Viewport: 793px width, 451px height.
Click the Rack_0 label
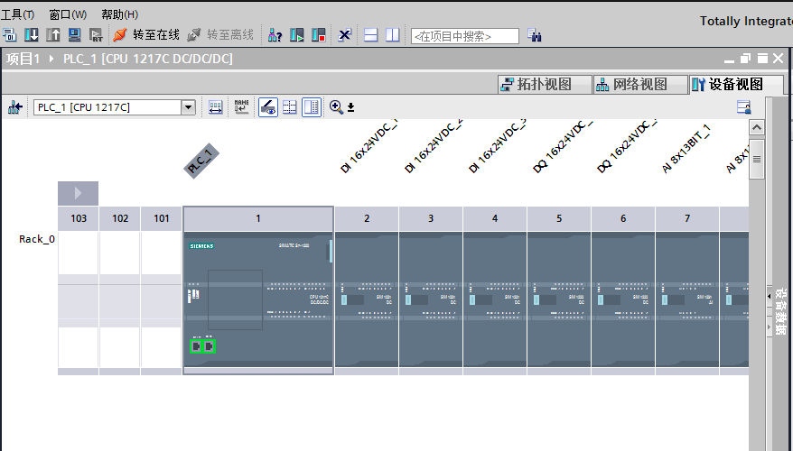(x=36, y=239)
